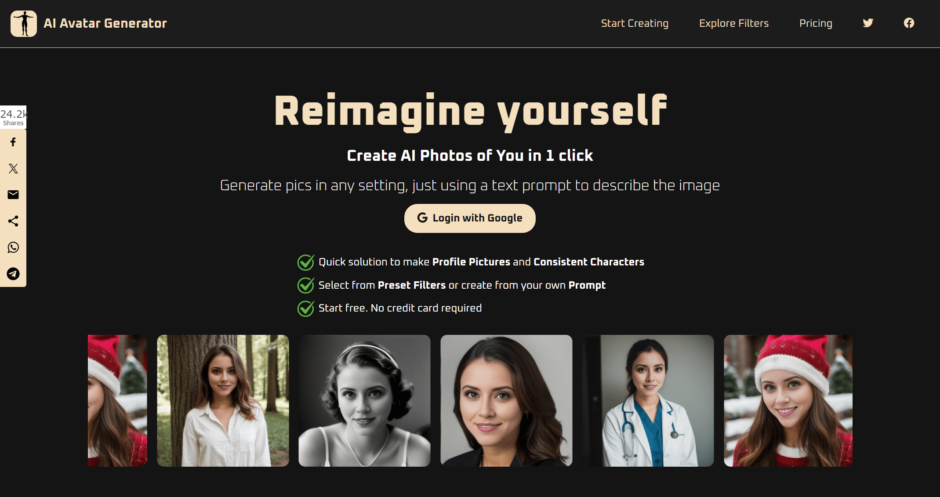This screenshot has width=940, height=497.
Task: View the Pricing page
Action: pos(816,23)
